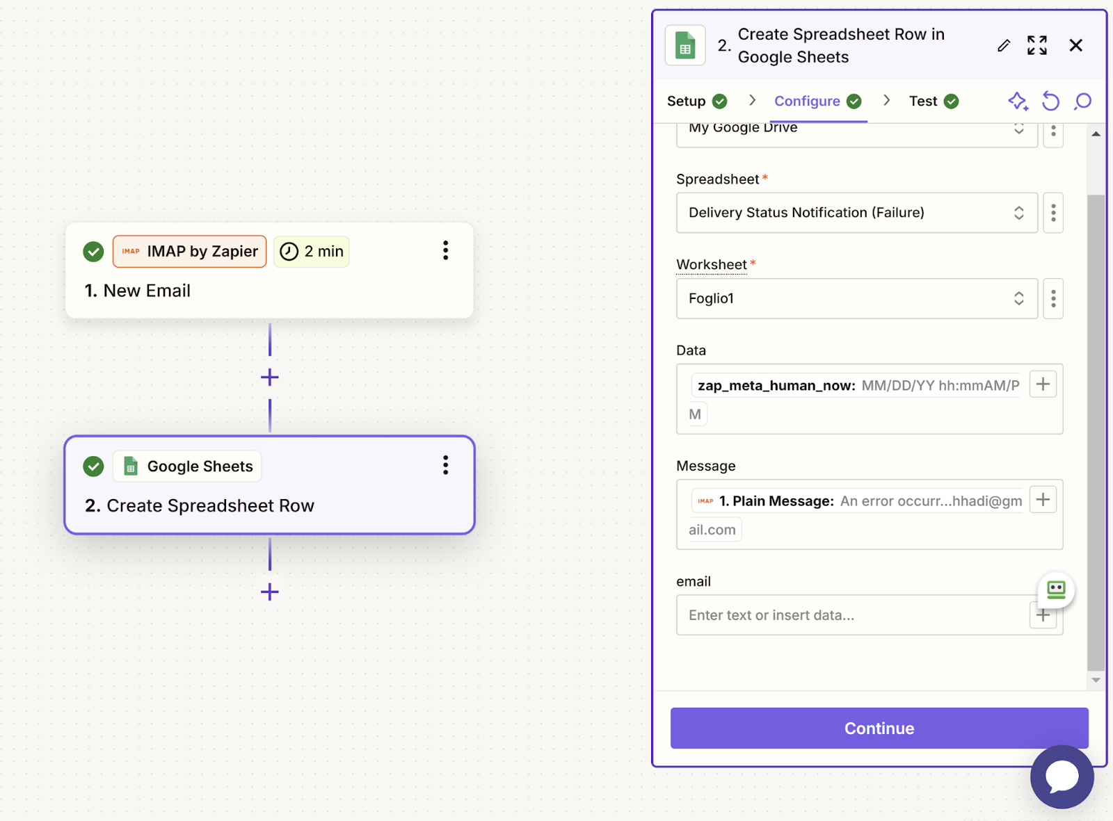Click the search magnifier icon in panel

[1083, 101]
